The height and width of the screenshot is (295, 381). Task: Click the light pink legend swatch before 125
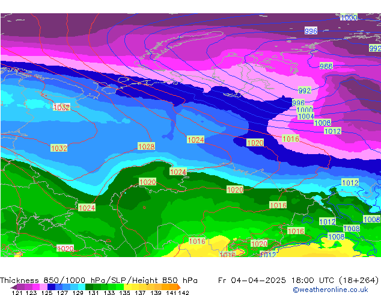tap(43, 287)
